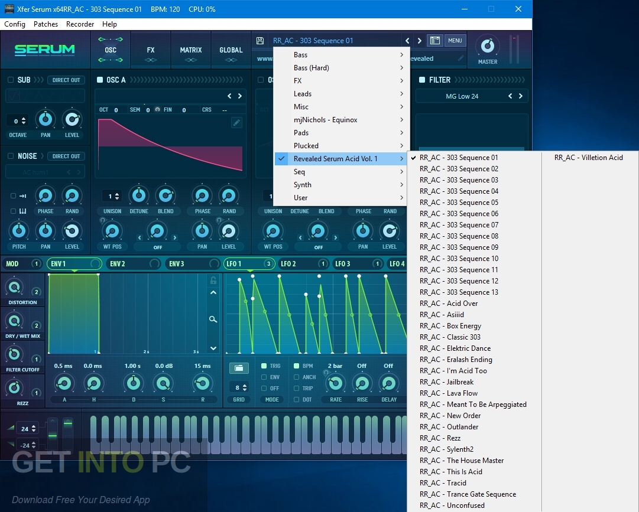Click the MENU button
Viewport: 639px width, 512px height.
click(455, 40)
